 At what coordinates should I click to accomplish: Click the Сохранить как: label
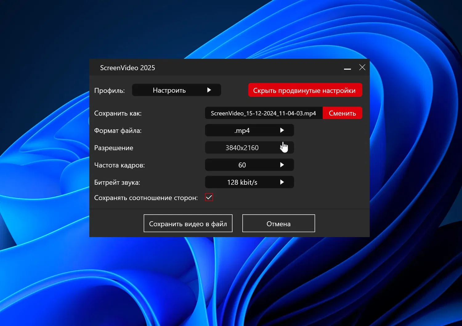118,113
